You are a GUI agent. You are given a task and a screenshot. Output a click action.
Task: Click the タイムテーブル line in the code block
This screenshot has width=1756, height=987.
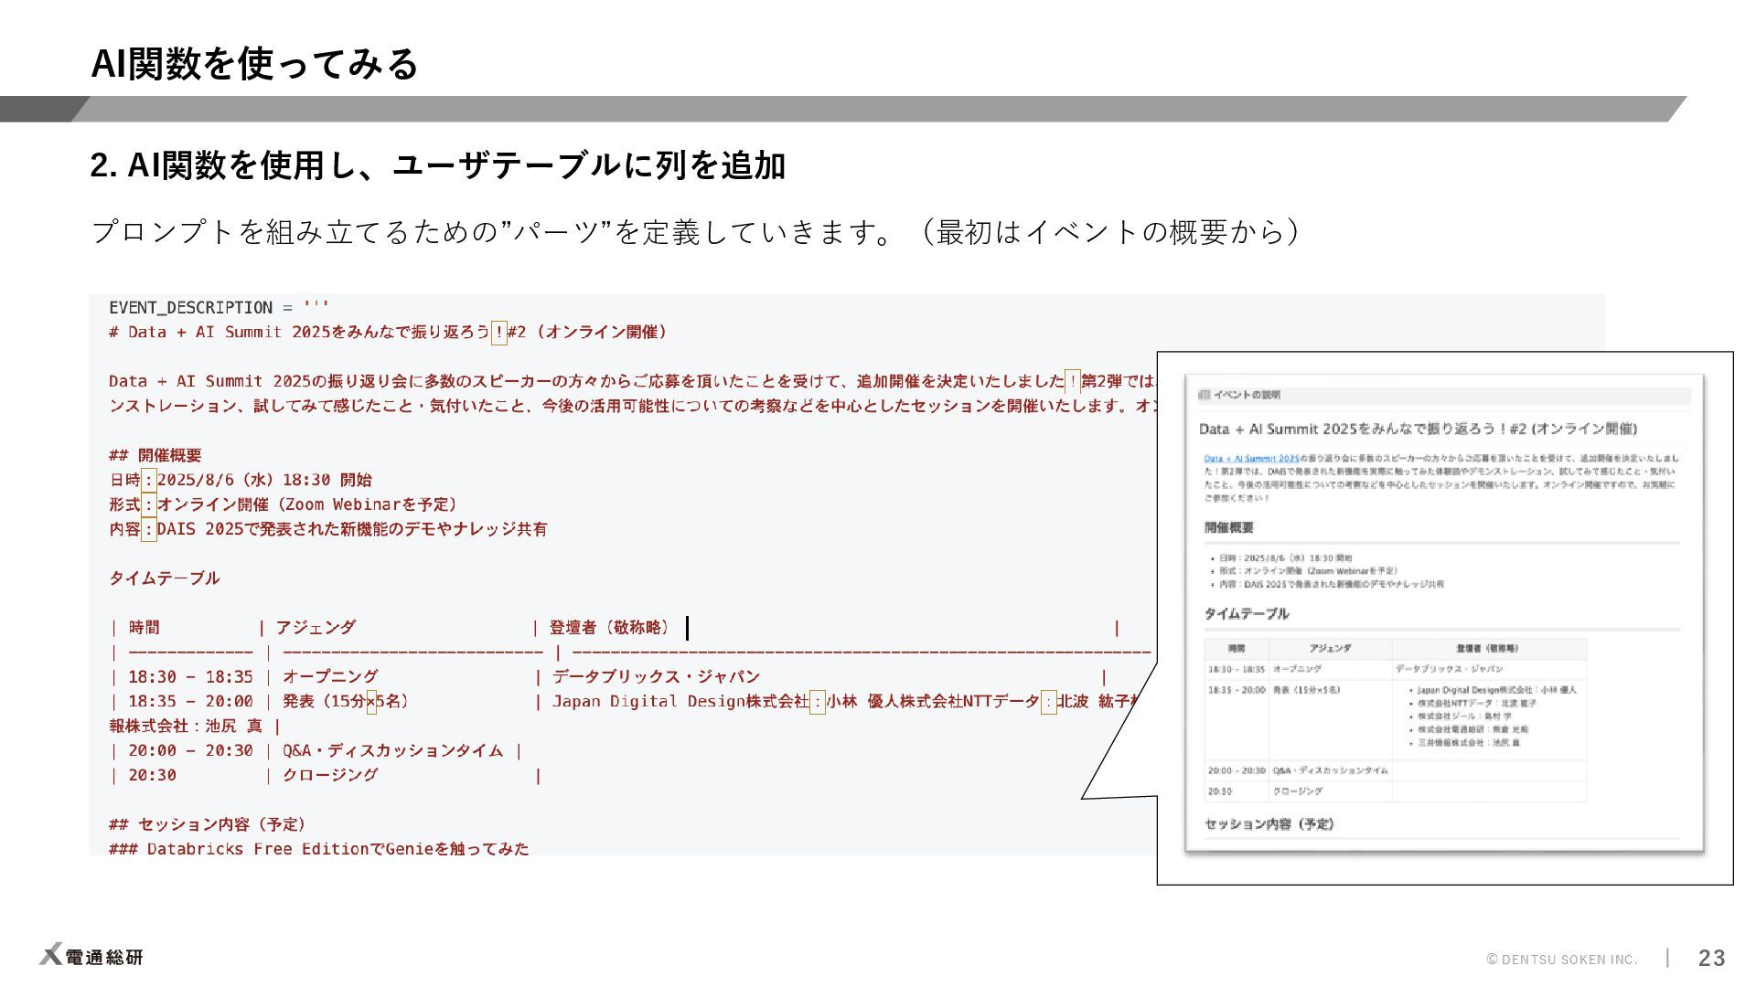[165, 578]
